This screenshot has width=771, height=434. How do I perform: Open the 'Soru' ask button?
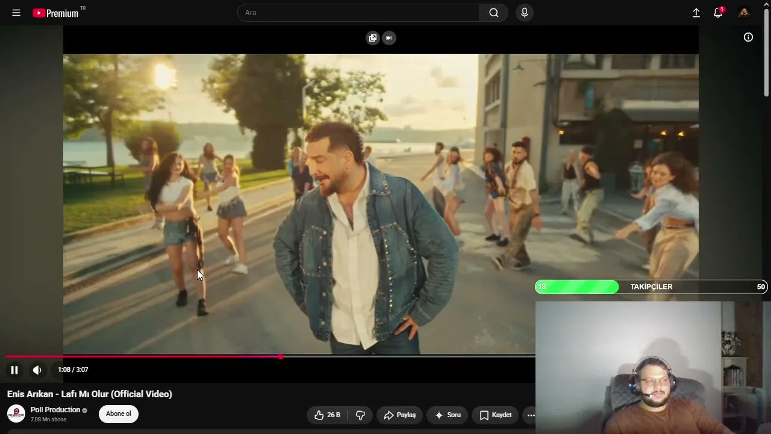click(448, 415)
